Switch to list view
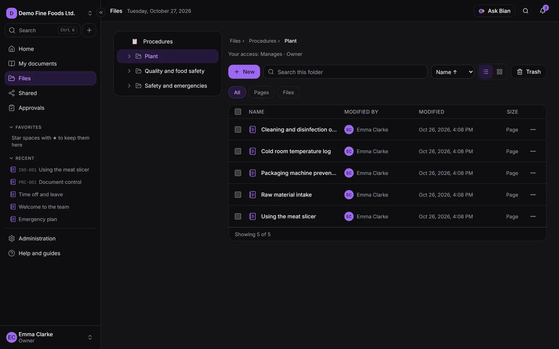 tap(486, 72)
